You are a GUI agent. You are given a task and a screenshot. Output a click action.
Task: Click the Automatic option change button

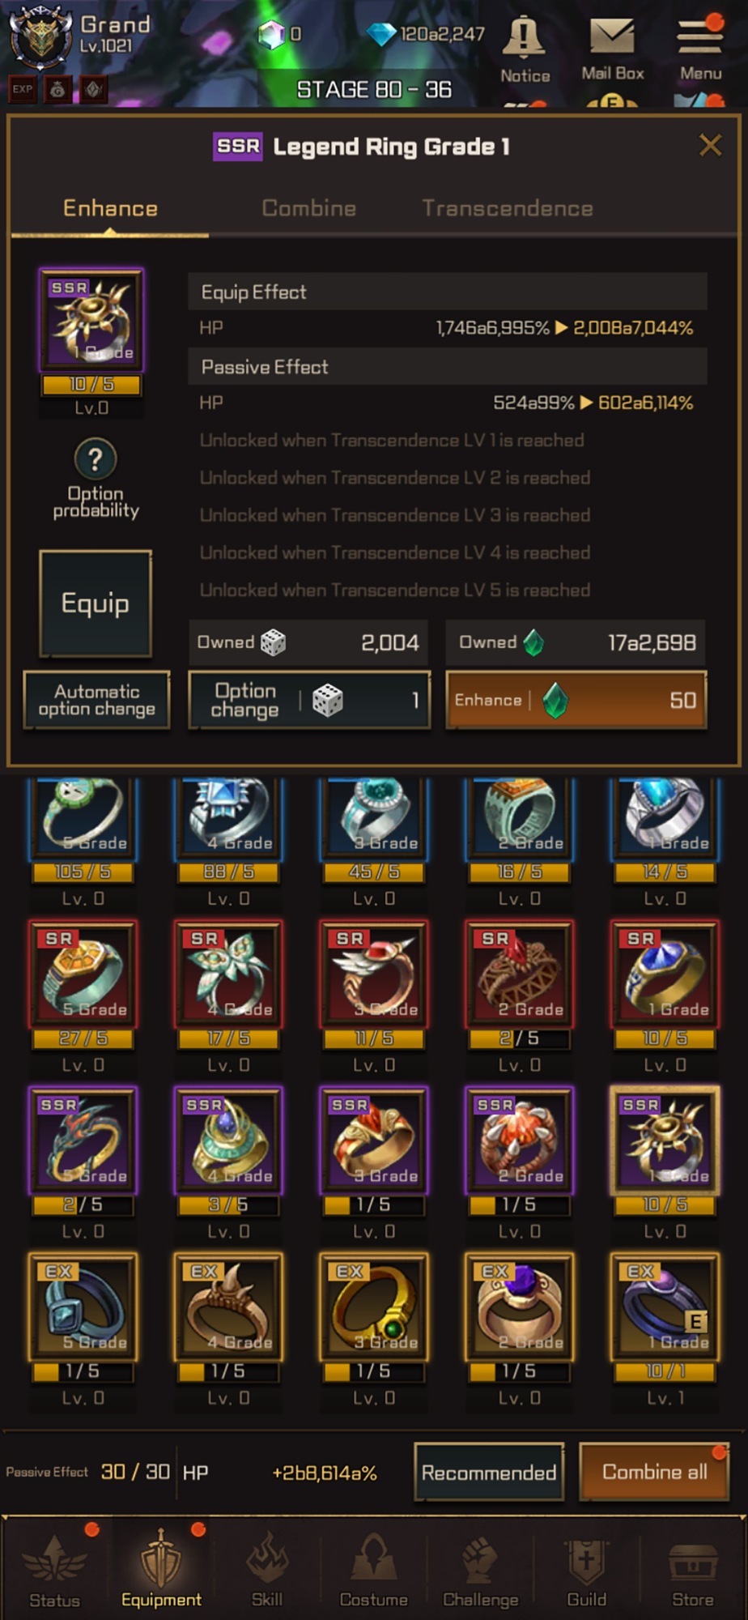click(x=96, y=700)
